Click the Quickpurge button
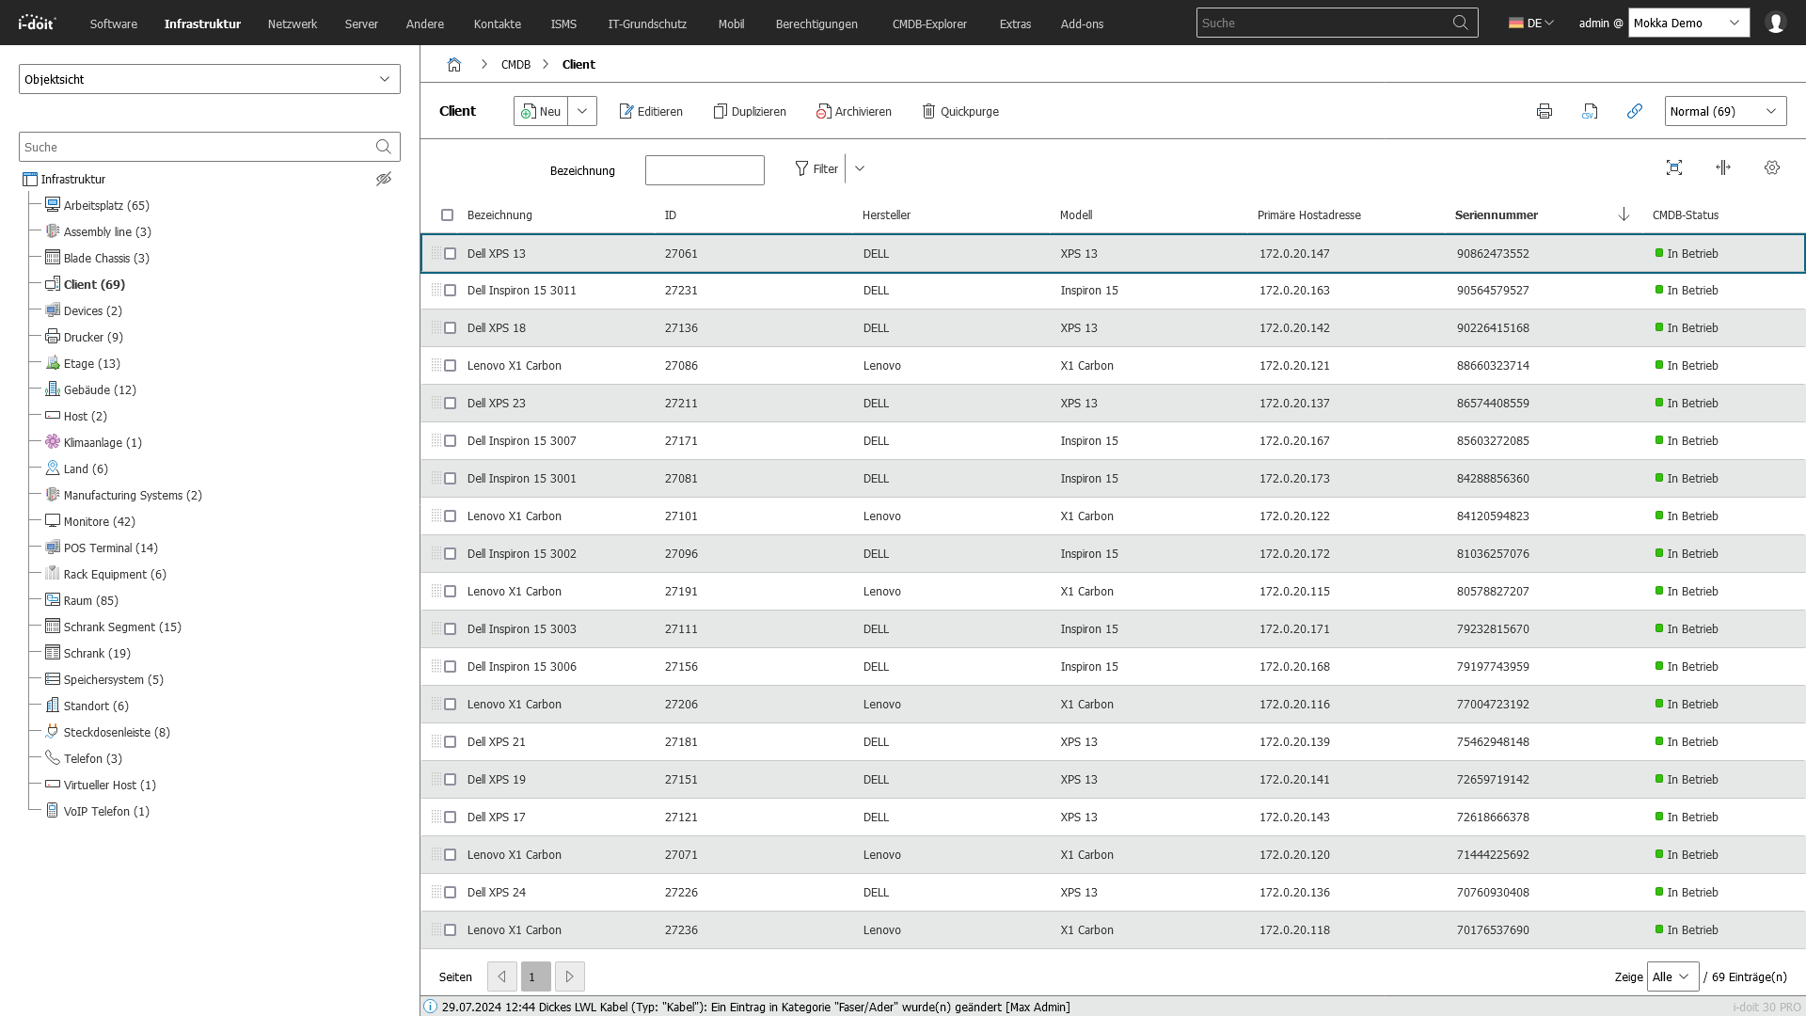The image size is (1806, 1016). (x=960, y=111)
